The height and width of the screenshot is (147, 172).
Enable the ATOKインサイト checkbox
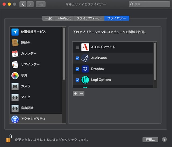(x=77, y=47)
